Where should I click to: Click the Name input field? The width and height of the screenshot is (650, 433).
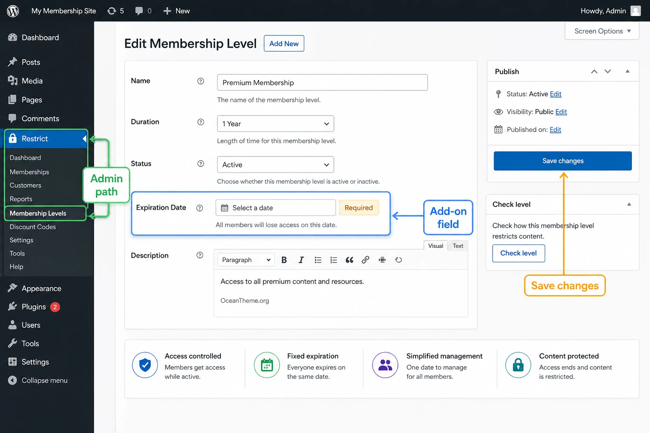click(x=322, y=82)
